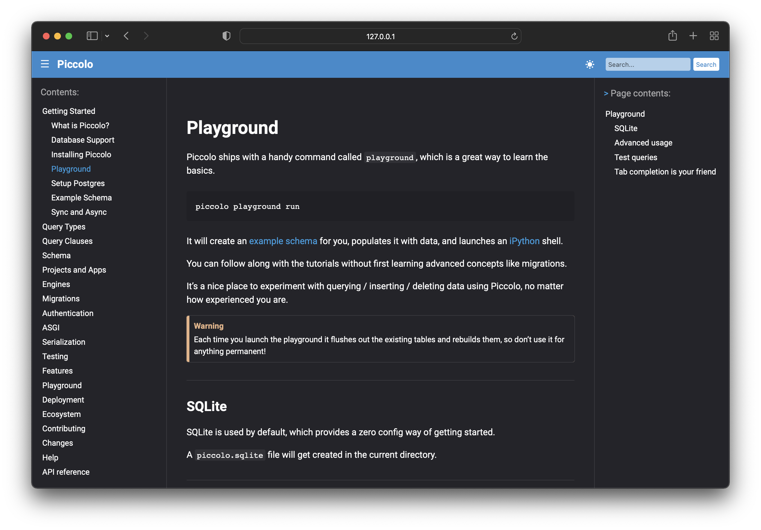Screen dimensions: 761x530
Task: Click the 127.0.0.1 address bar
Action: point(380,36)
